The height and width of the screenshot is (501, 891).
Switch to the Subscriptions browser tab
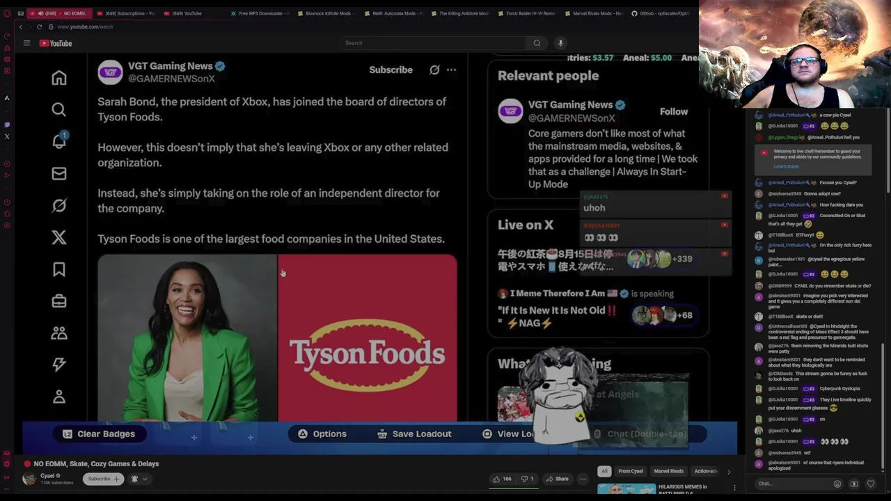125,13
